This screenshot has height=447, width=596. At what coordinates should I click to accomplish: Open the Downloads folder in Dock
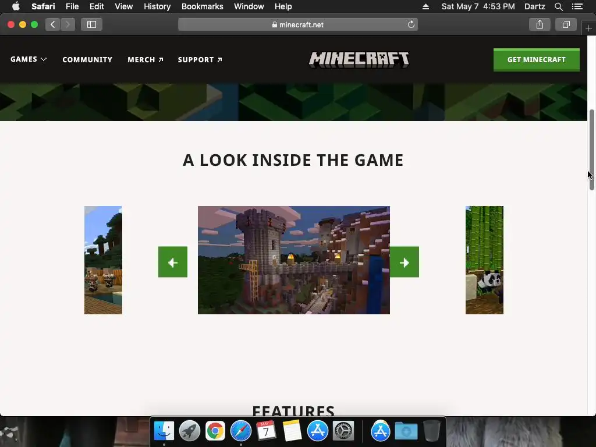point(406,431)
